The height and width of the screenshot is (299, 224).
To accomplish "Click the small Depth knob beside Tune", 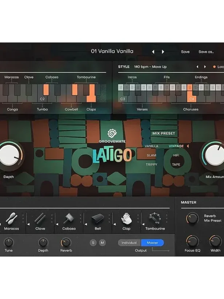I will click(43, 243).
